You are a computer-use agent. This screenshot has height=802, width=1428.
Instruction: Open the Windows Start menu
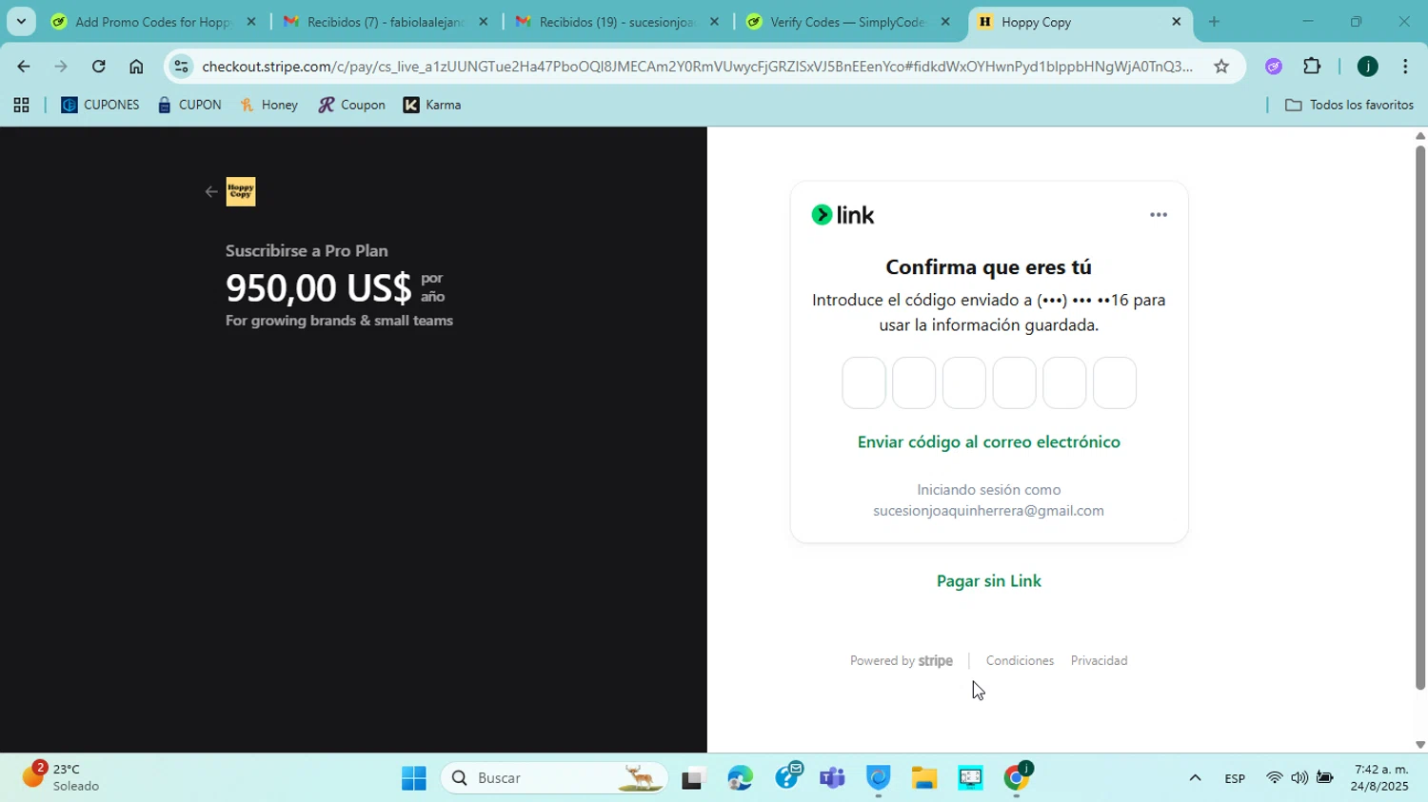(x=414, y=779)
